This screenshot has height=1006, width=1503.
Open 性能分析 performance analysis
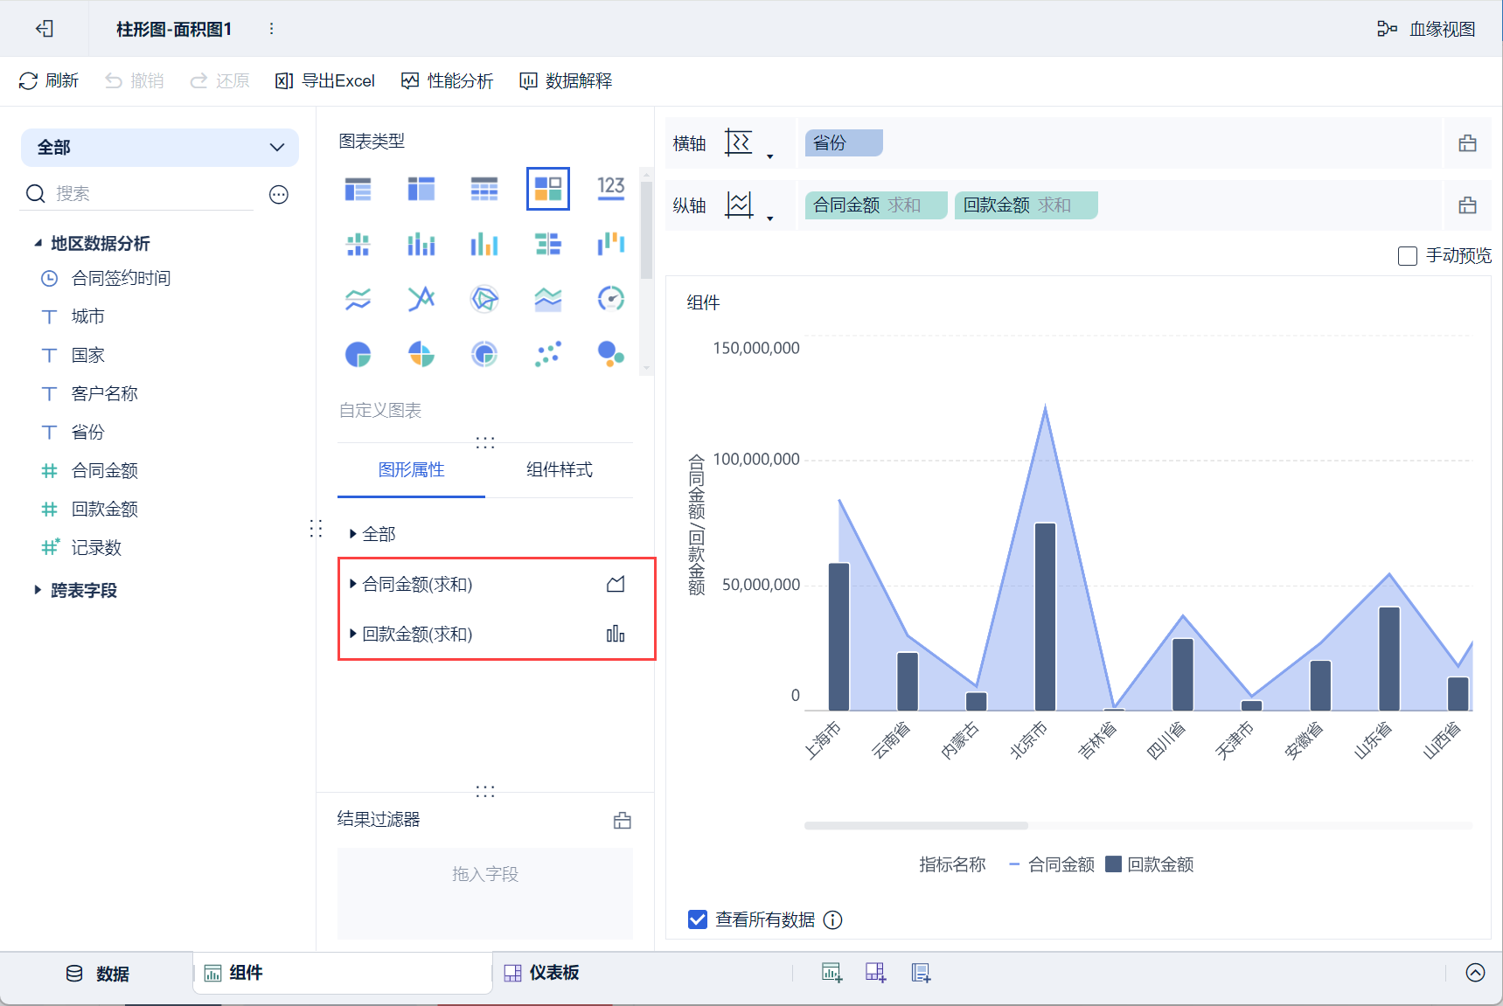pyautogui.click(x=447, y=81)
